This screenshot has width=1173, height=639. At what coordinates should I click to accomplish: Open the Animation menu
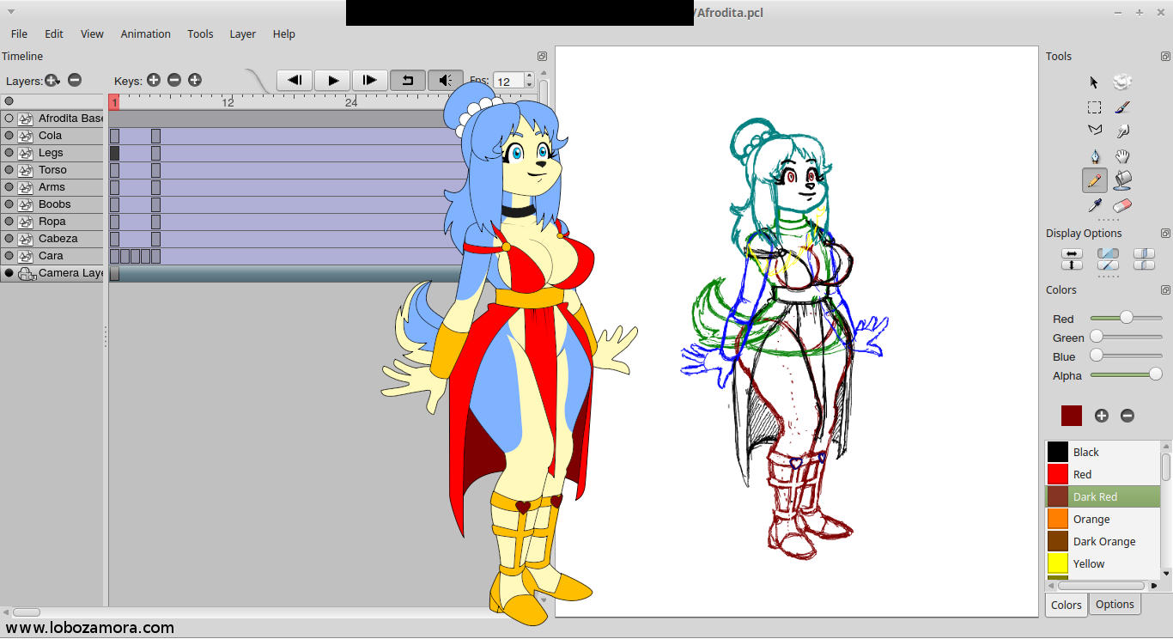(145, 34)
